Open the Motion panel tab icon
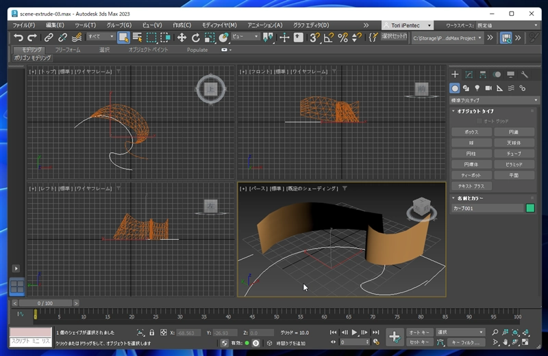Screen dimensions: 548x356 click(497, 74)
